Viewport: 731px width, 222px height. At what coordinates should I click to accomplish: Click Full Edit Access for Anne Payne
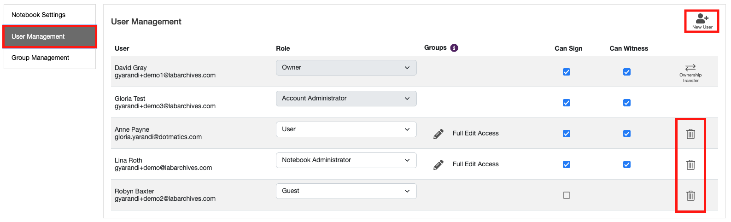pyautogui.click(x=475, y=134)
